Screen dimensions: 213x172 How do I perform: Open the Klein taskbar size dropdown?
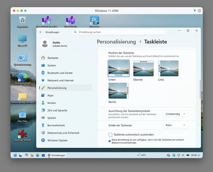(175, 125)
